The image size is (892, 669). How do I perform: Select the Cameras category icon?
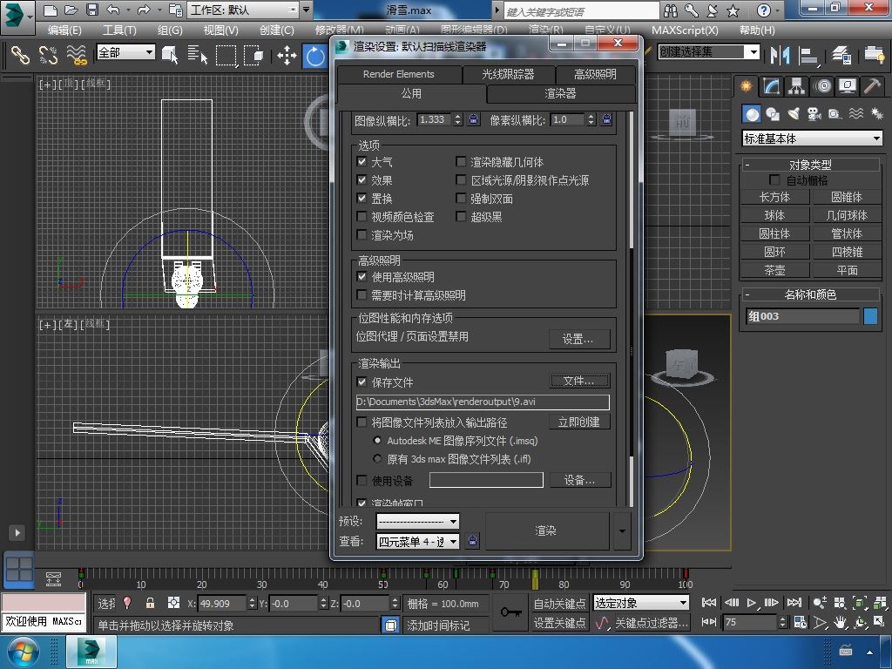(814, 114)
